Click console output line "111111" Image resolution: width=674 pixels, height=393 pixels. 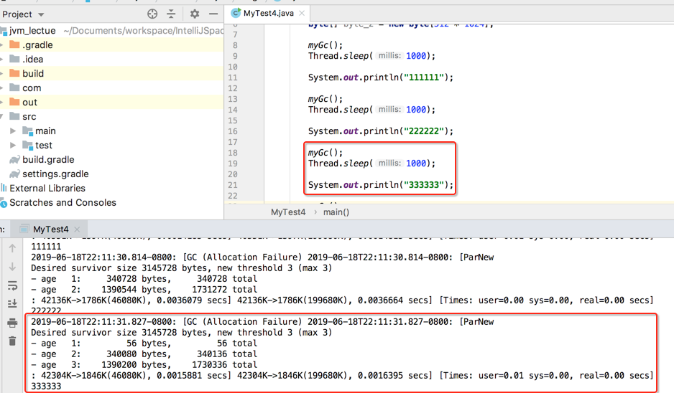pyautogui.click(x=46, y=247)
